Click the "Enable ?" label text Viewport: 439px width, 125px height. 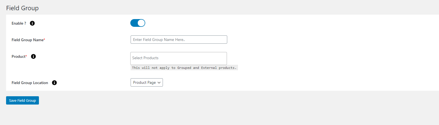tap(19, 23)
